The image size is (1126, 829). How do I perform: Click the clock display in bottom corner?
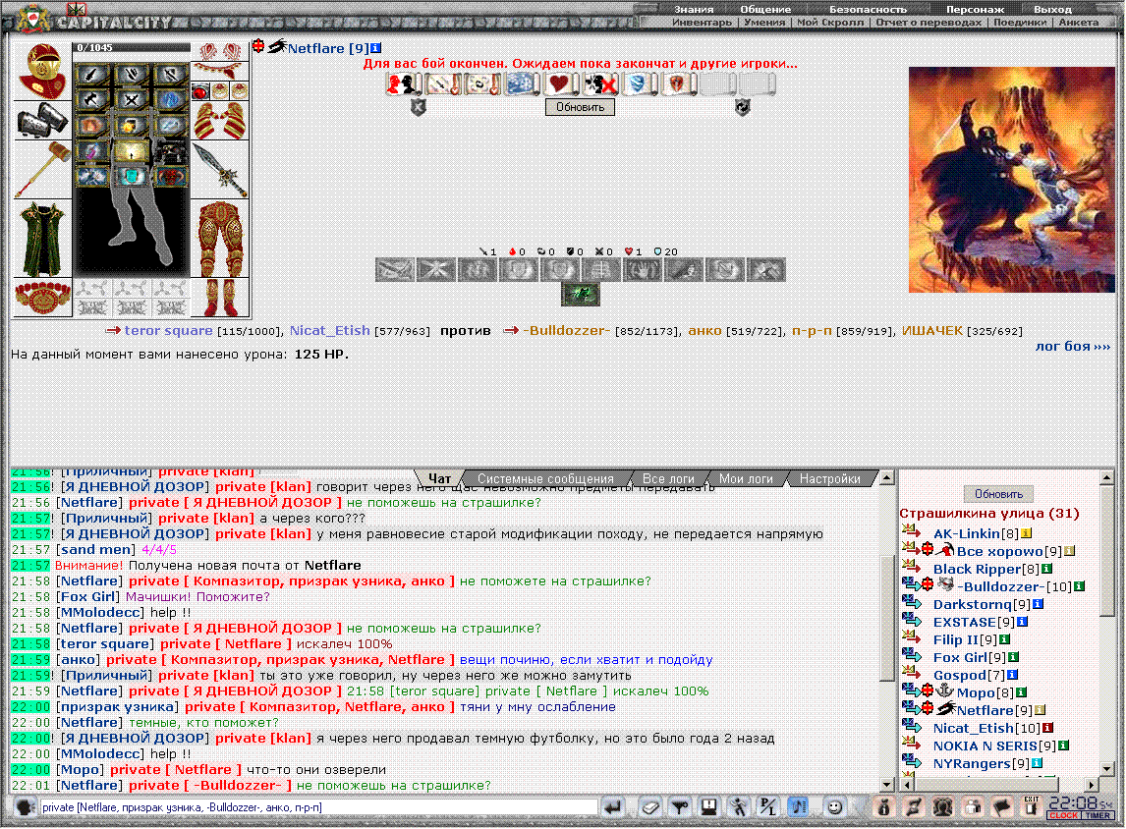point(1081,807)
